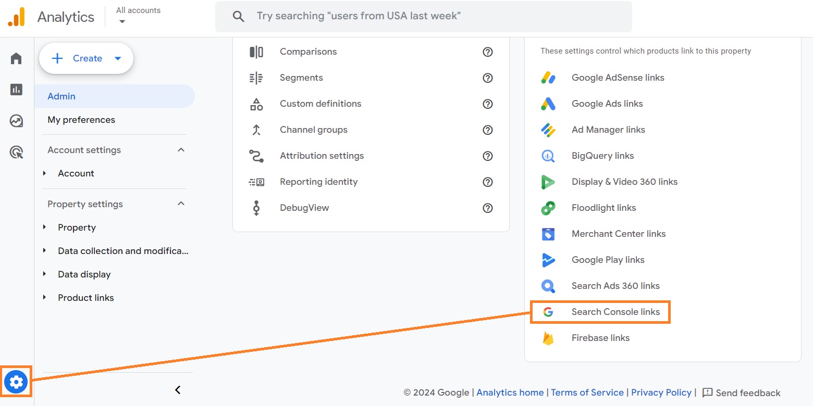Open the All accounts selector
This screenshot has height=406, width=813.
[x=137, y=16]
